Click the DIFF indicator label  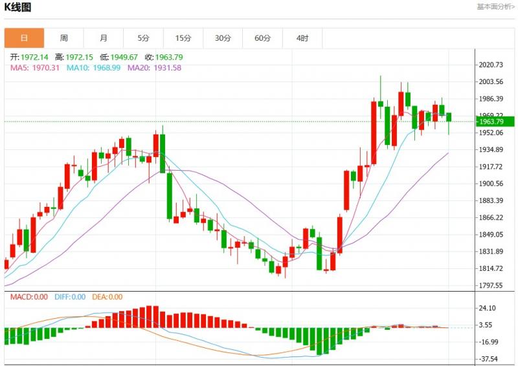pos(69,297)
